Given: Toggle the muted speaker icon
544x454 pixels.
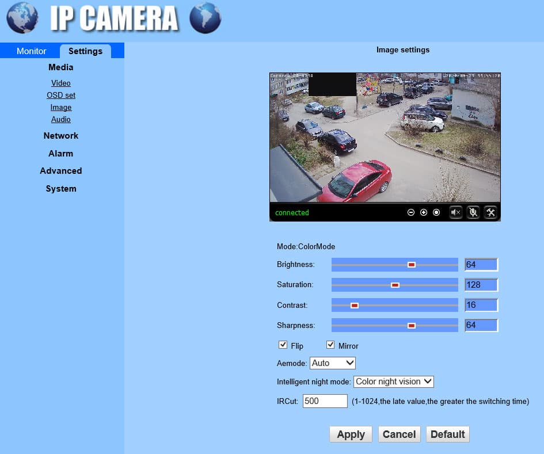Looking at the screenshot, I should tap(455, 212).
